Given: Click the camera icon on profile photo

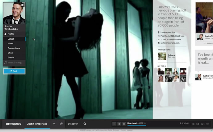Looking at the screenshot, I should (x=23, y=5).
